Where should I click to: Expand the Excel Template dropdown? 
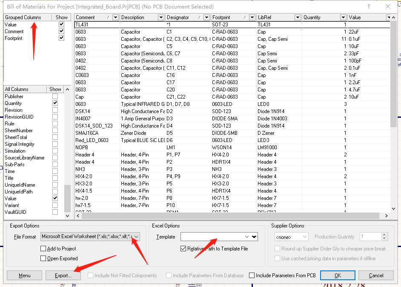pos(246,237)
